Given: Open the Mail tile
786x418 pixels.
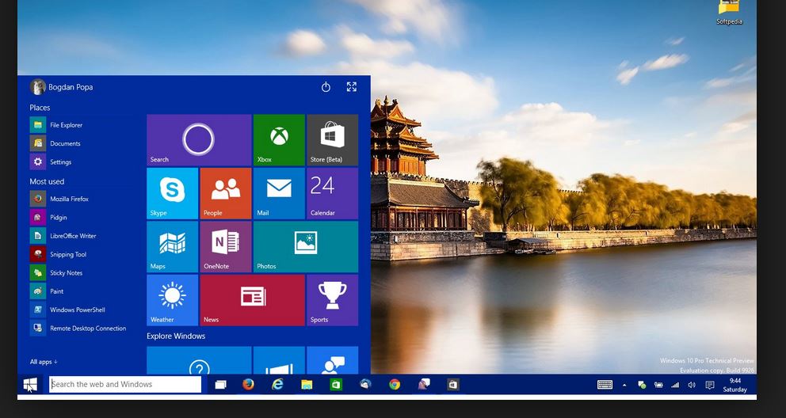Looking at the screenshot, I should point(279,193).
